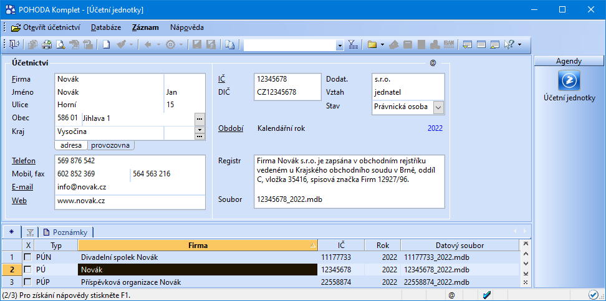Expand the Stav Právnická osoba dropdown
Image resolution: width=606 pixels, height=301 pixels.
[x=438, y=107]
